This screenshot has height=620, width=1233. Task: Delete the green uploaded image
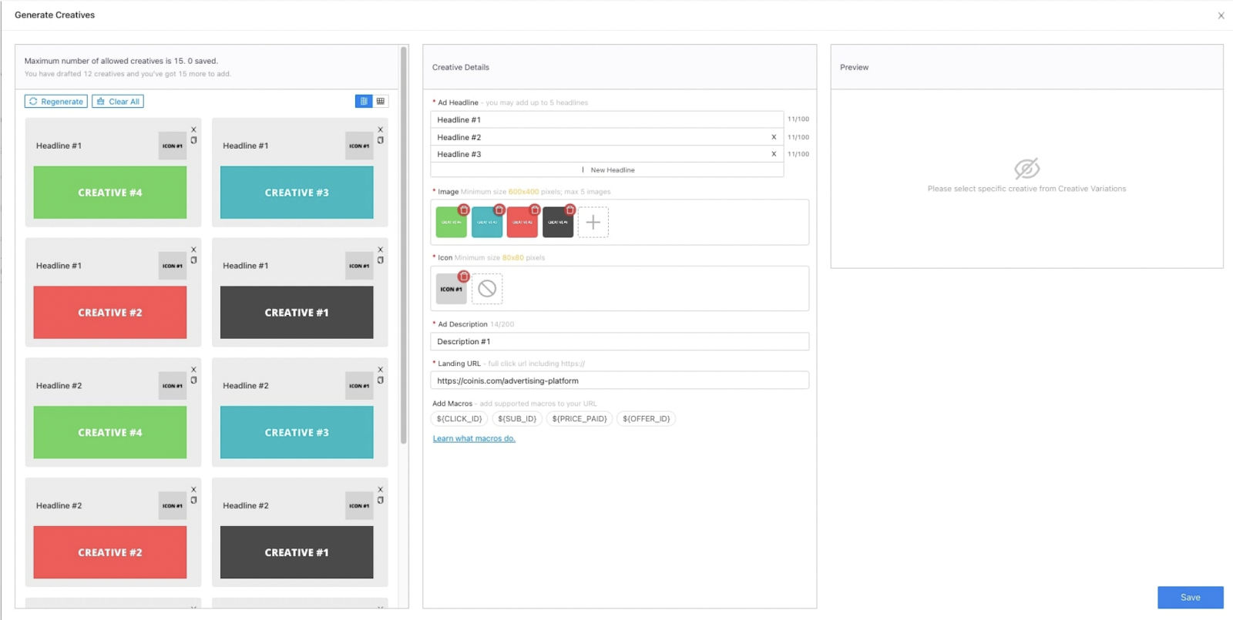464,209
